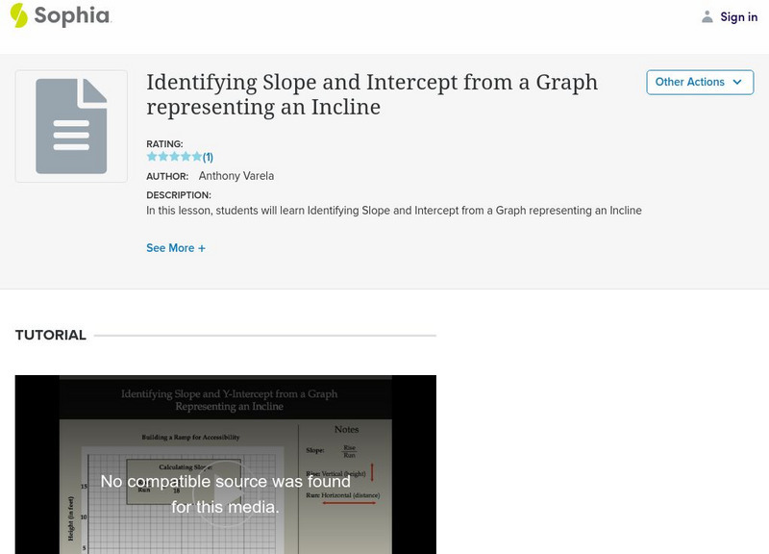Select the TUTORIAL section heading
The image size is (769, 554).
pos(50,335)
